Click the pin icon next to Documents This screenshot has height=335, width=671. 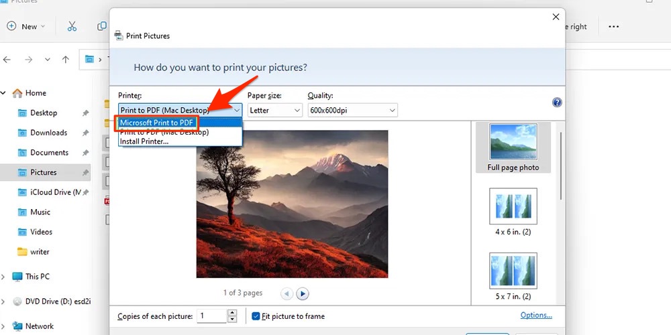click(86, 153)
